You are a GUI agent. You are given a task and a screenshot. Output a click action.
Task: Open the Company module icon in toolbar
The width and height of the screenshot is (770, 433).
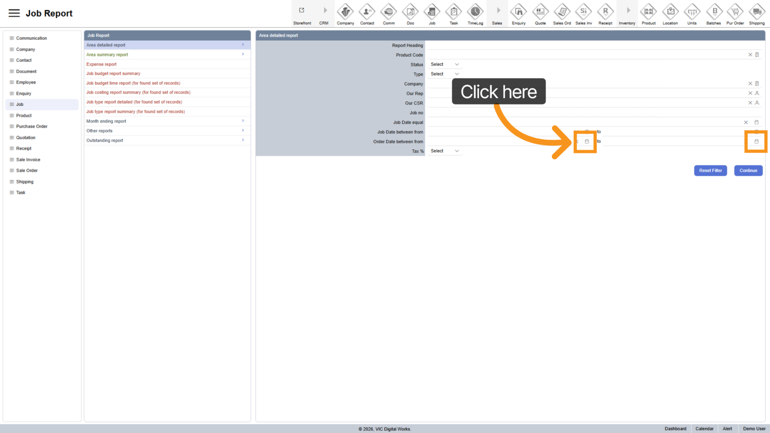pos(345,11)
